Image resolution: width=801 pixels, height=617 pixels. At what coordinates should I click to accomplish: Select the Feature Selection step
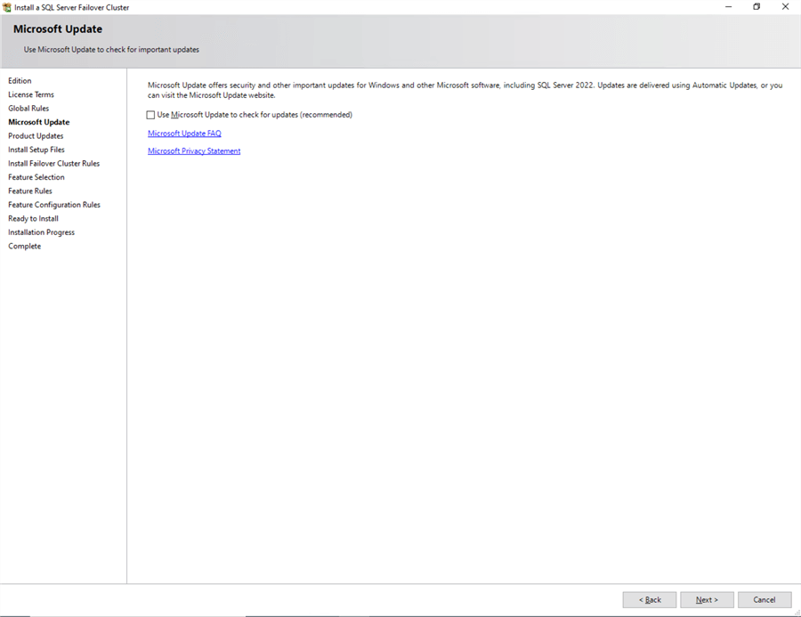point(36,177)
